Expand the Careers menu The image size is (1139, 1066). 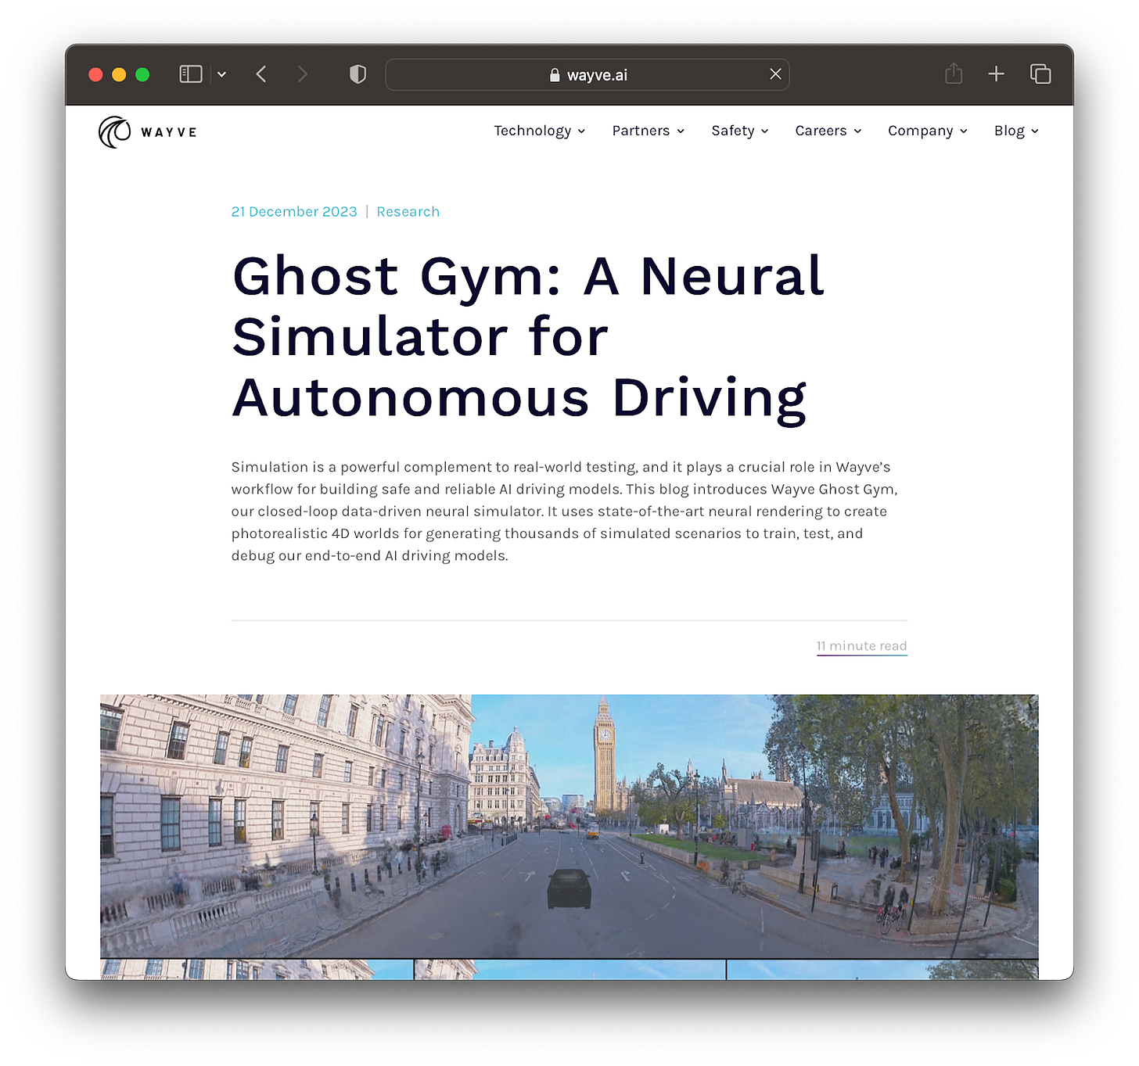tap(828, 131)
